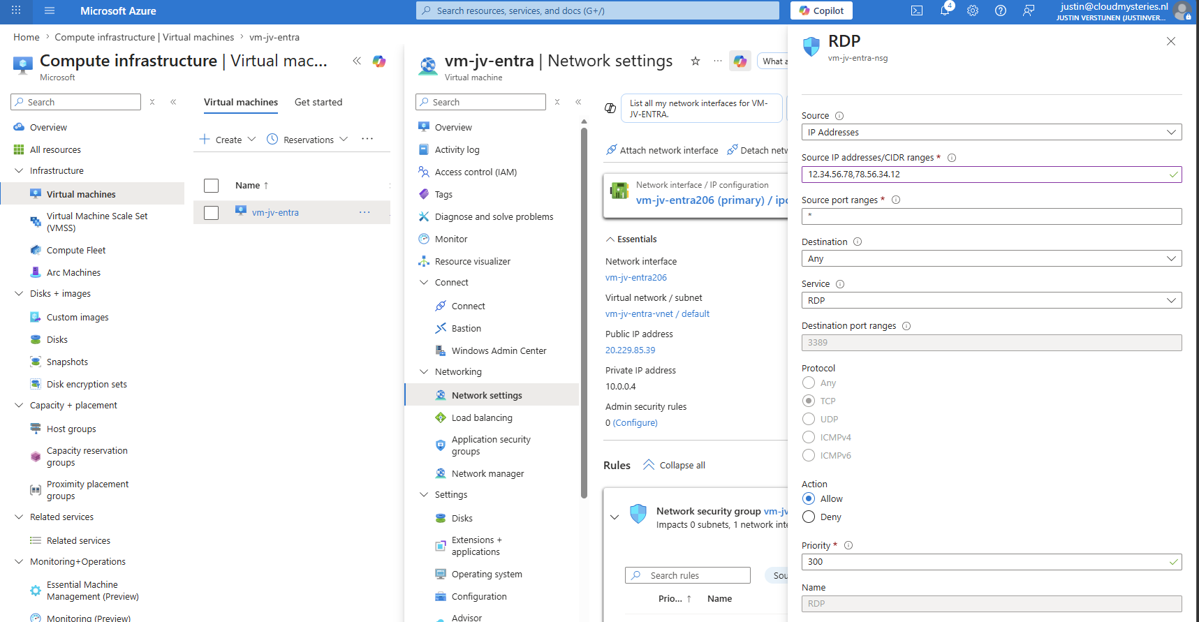Open the portal hamburger menu
The width and height of the screenshot is (1199, 622).
click(x=50, y=10)
